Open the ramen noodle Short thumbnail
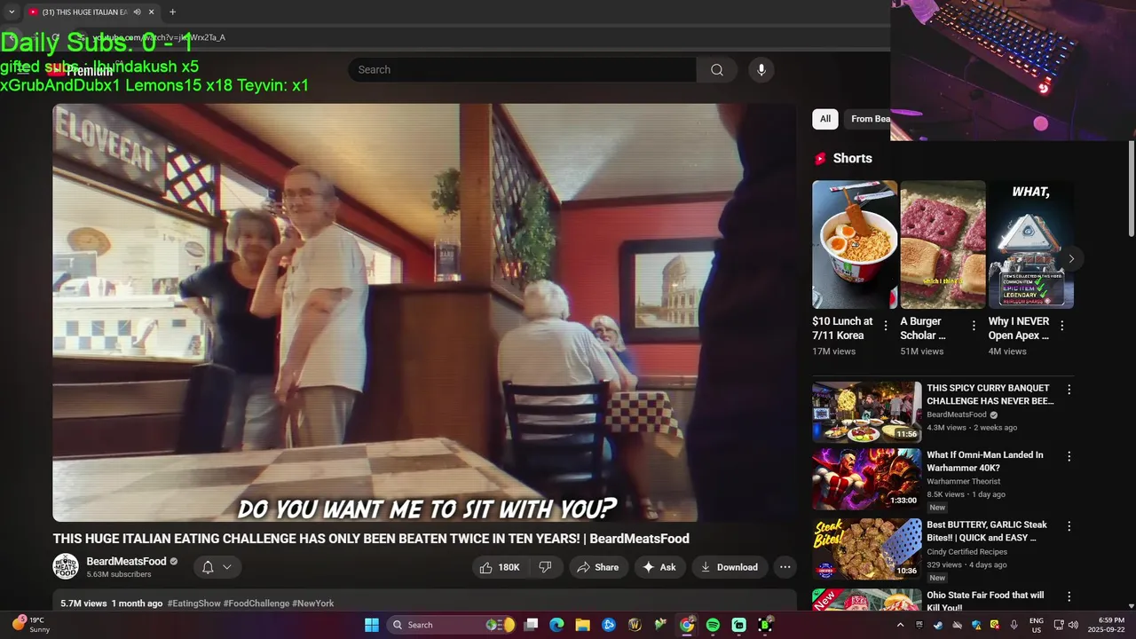Viewport: 1136px width, 639px height. point(855,245)
